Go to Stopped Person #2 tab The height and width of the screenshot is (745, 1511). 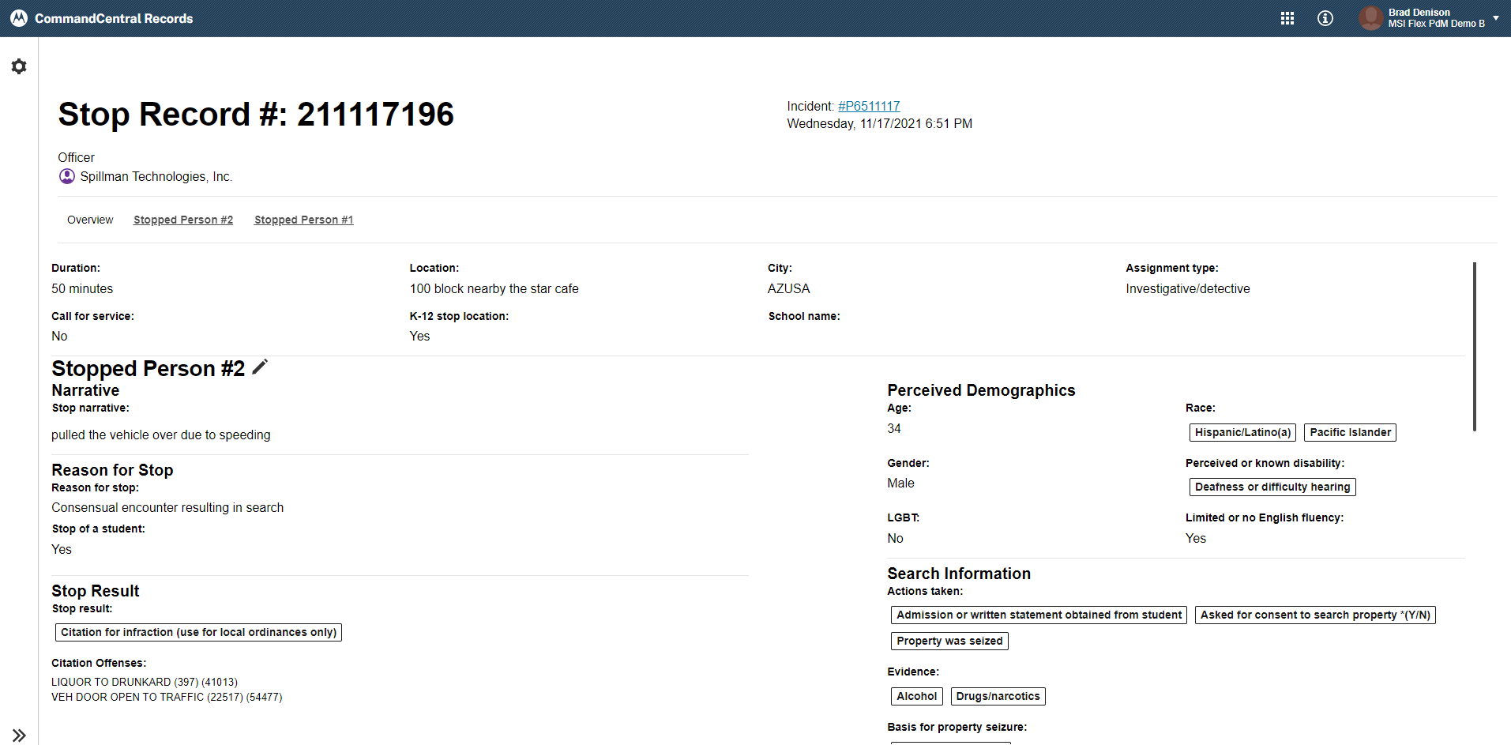click(x=183, y=220)
